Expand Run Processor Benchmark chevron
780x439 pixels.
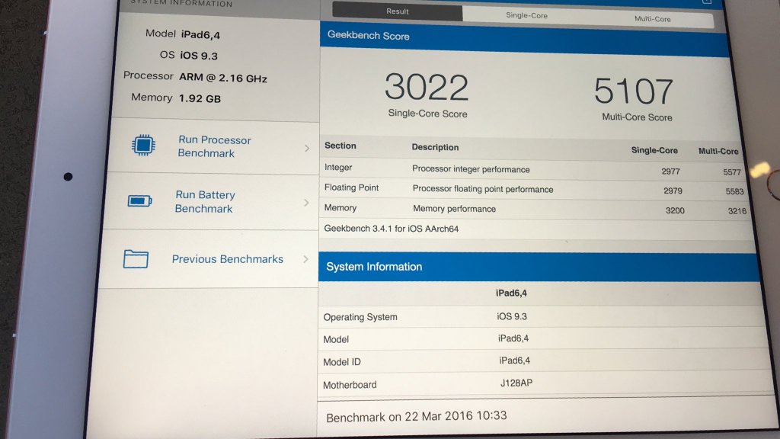[x=307, y=148]
